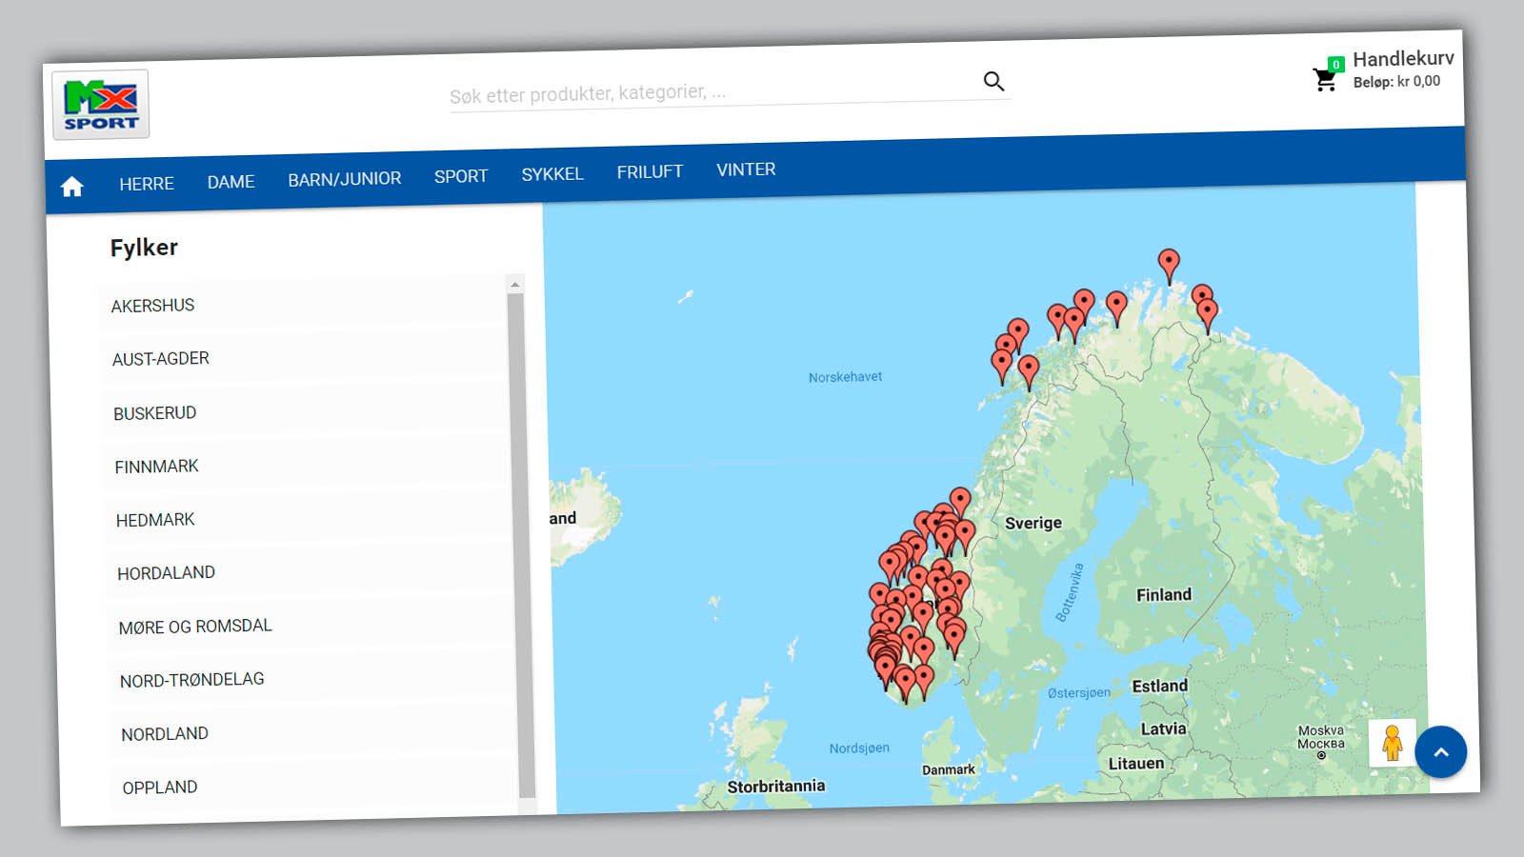
Task: Click the scrollbar up arrow in county list
Action: tap(515, 285)
